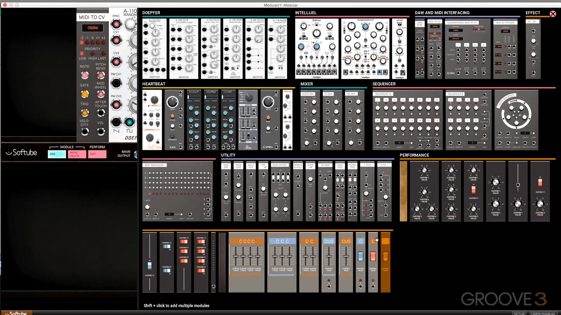Open the OMNI channel selector on MIDI to CV
Screen dimensions: 561x315
tap(93, 28)
